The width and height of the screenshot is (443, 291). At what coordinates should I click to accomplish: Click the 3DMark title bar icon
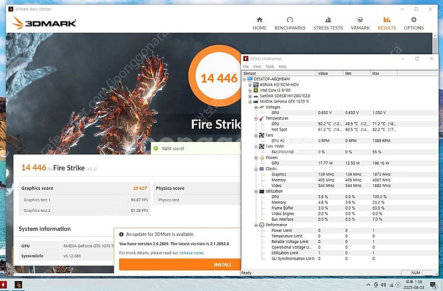click(x=11, y=9)
